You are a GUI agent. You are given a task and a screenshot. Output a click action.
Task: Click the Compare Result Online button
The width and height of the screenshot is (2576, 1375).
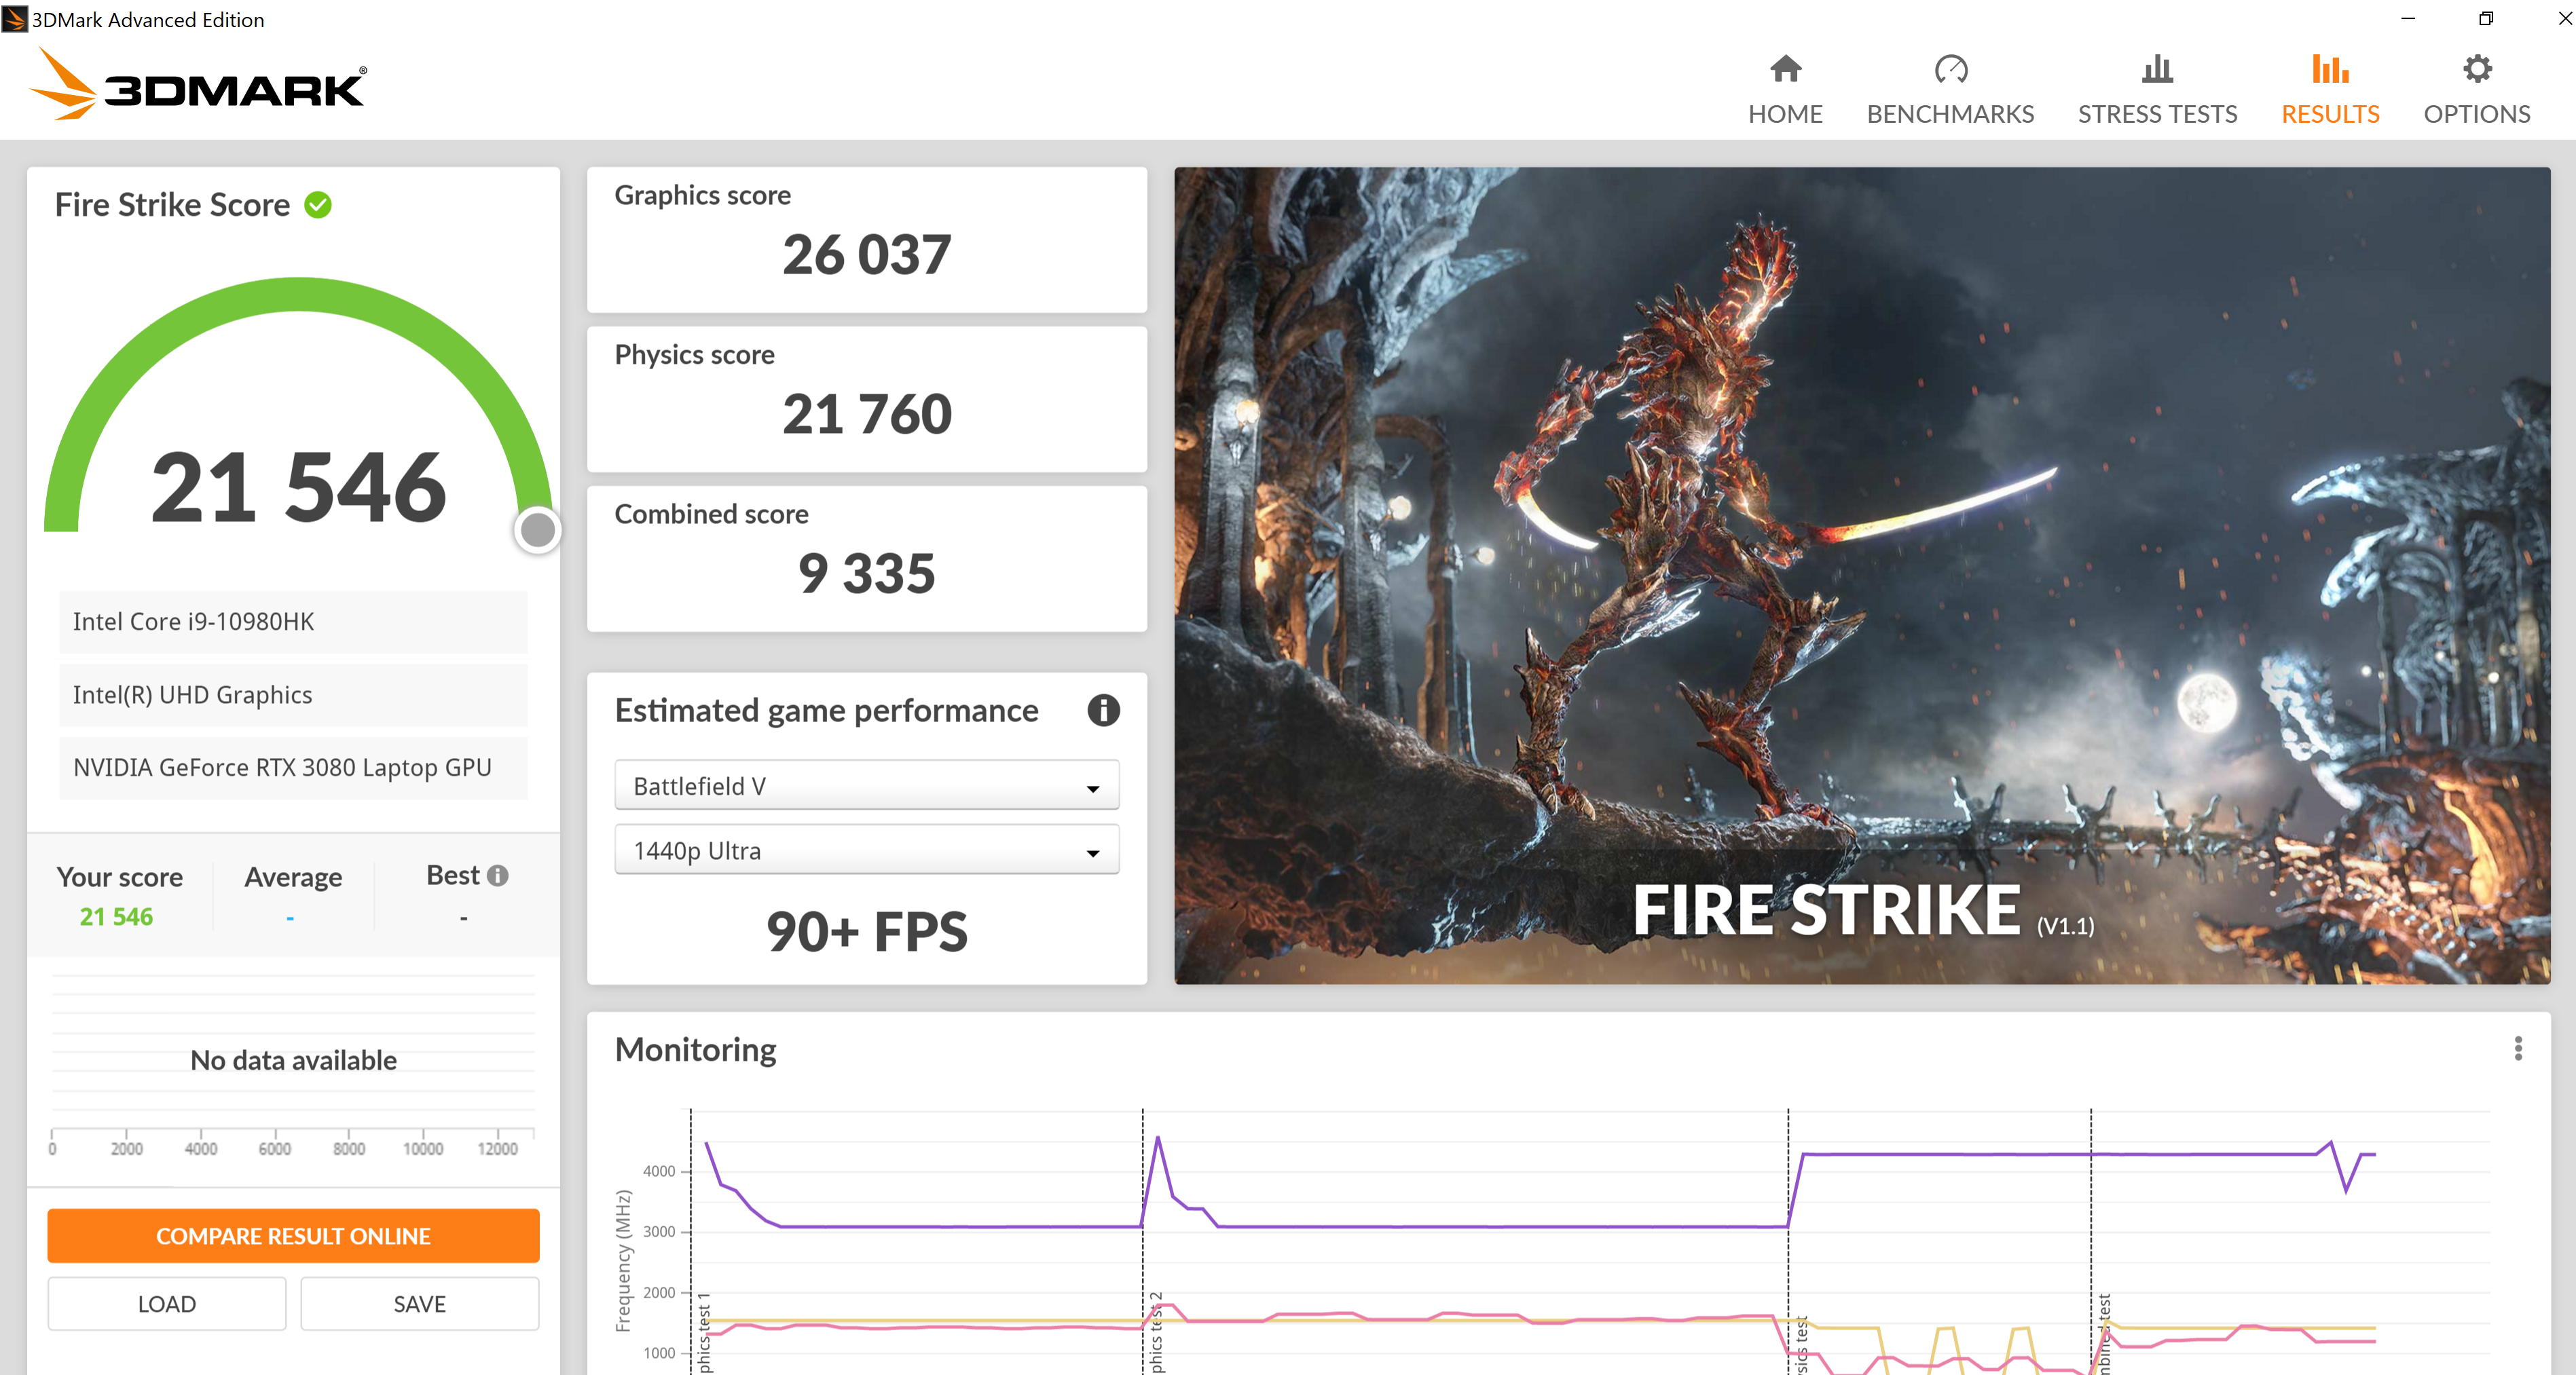click(293, 1236)
